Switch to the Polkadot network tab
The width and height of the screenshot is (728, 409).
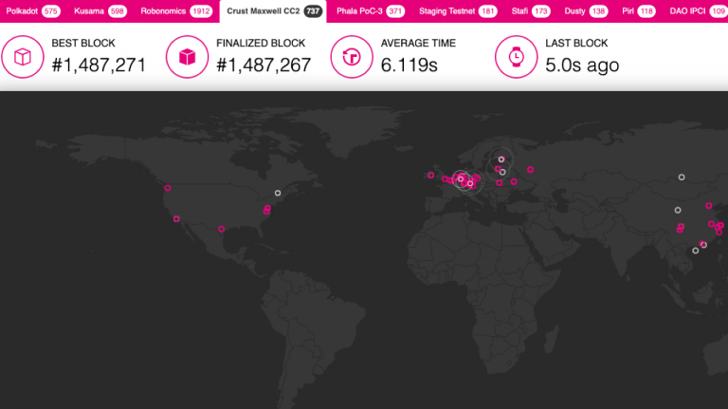click(x=32, y=11)
